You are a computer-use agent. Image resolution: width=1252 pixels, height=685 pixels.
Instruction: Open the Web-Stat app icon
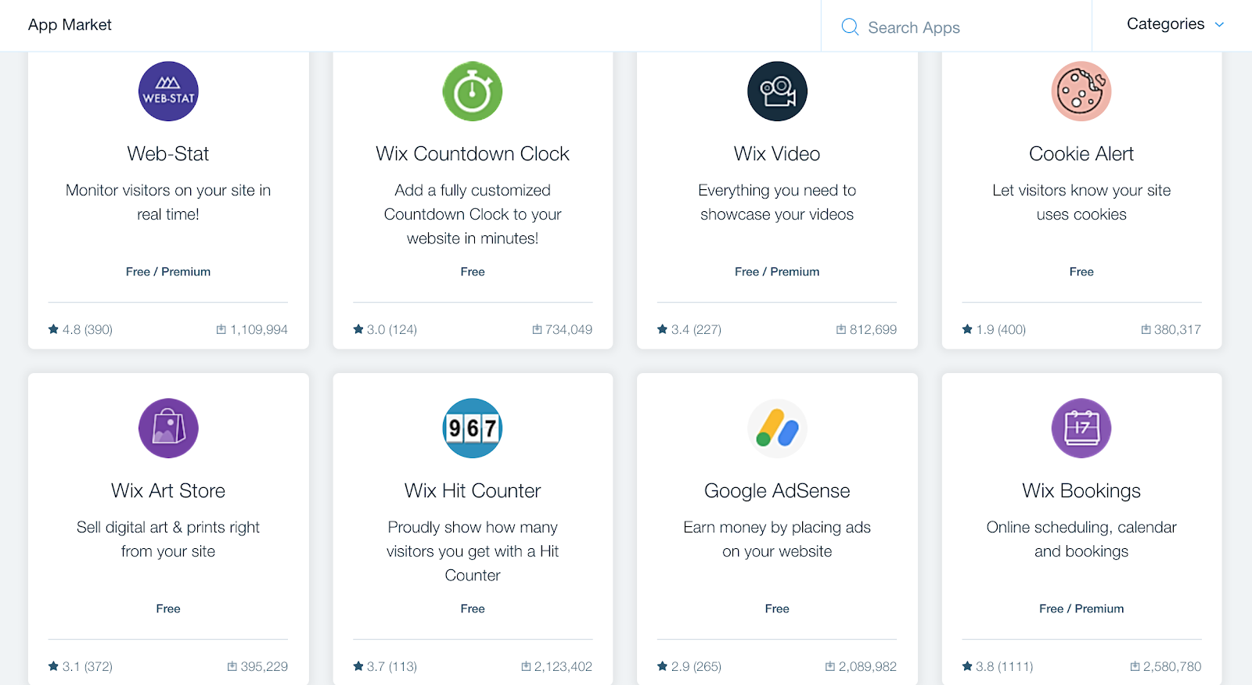pos(168,91)
